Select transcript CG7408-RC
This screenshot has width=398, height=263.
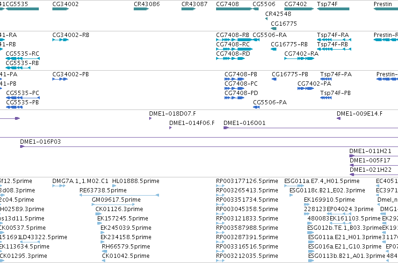click(234, 49)
